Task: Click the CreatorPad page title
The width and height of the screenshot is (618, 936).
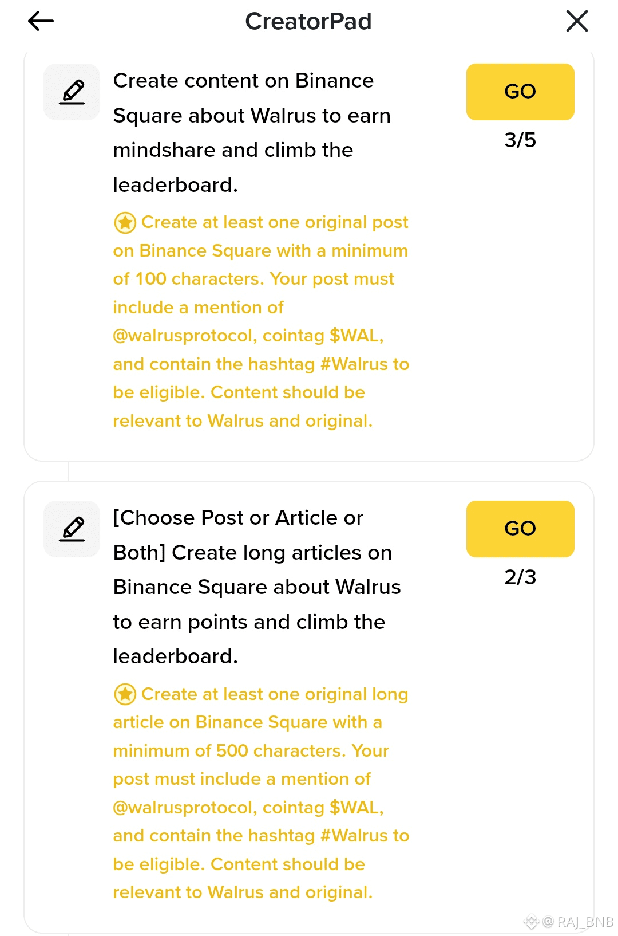Action: pyautogui.click(x=308, y=22)
